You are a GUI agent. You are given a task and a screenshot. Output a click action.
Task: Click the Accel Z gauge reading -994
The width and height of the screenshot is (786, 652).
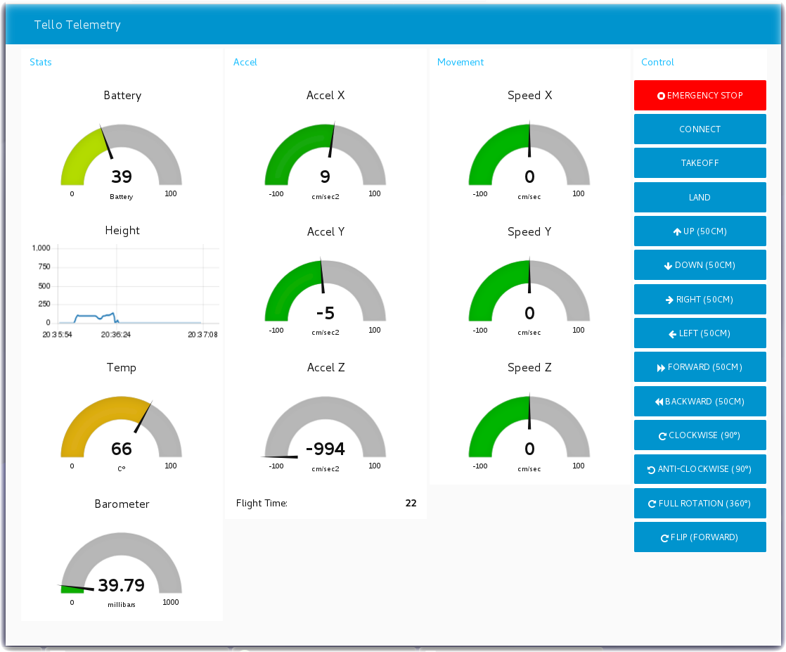point(326,430)
